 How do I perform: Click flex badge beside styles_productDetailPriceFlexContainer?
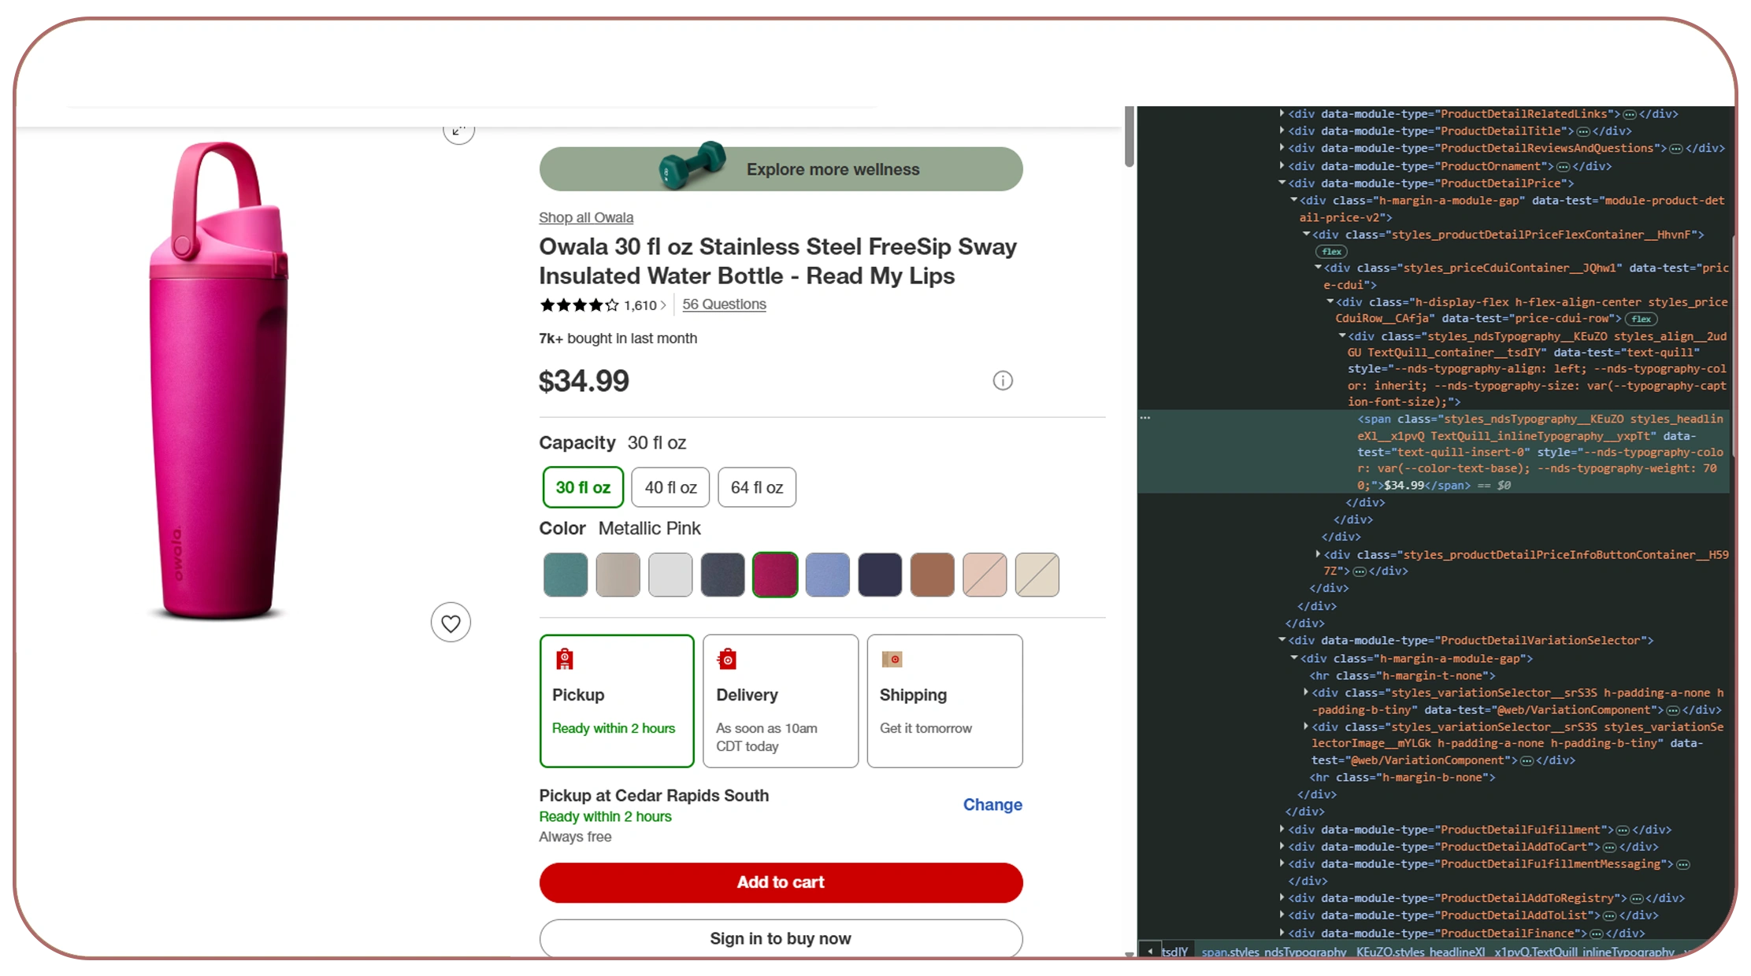click(x=1331, y=252)
